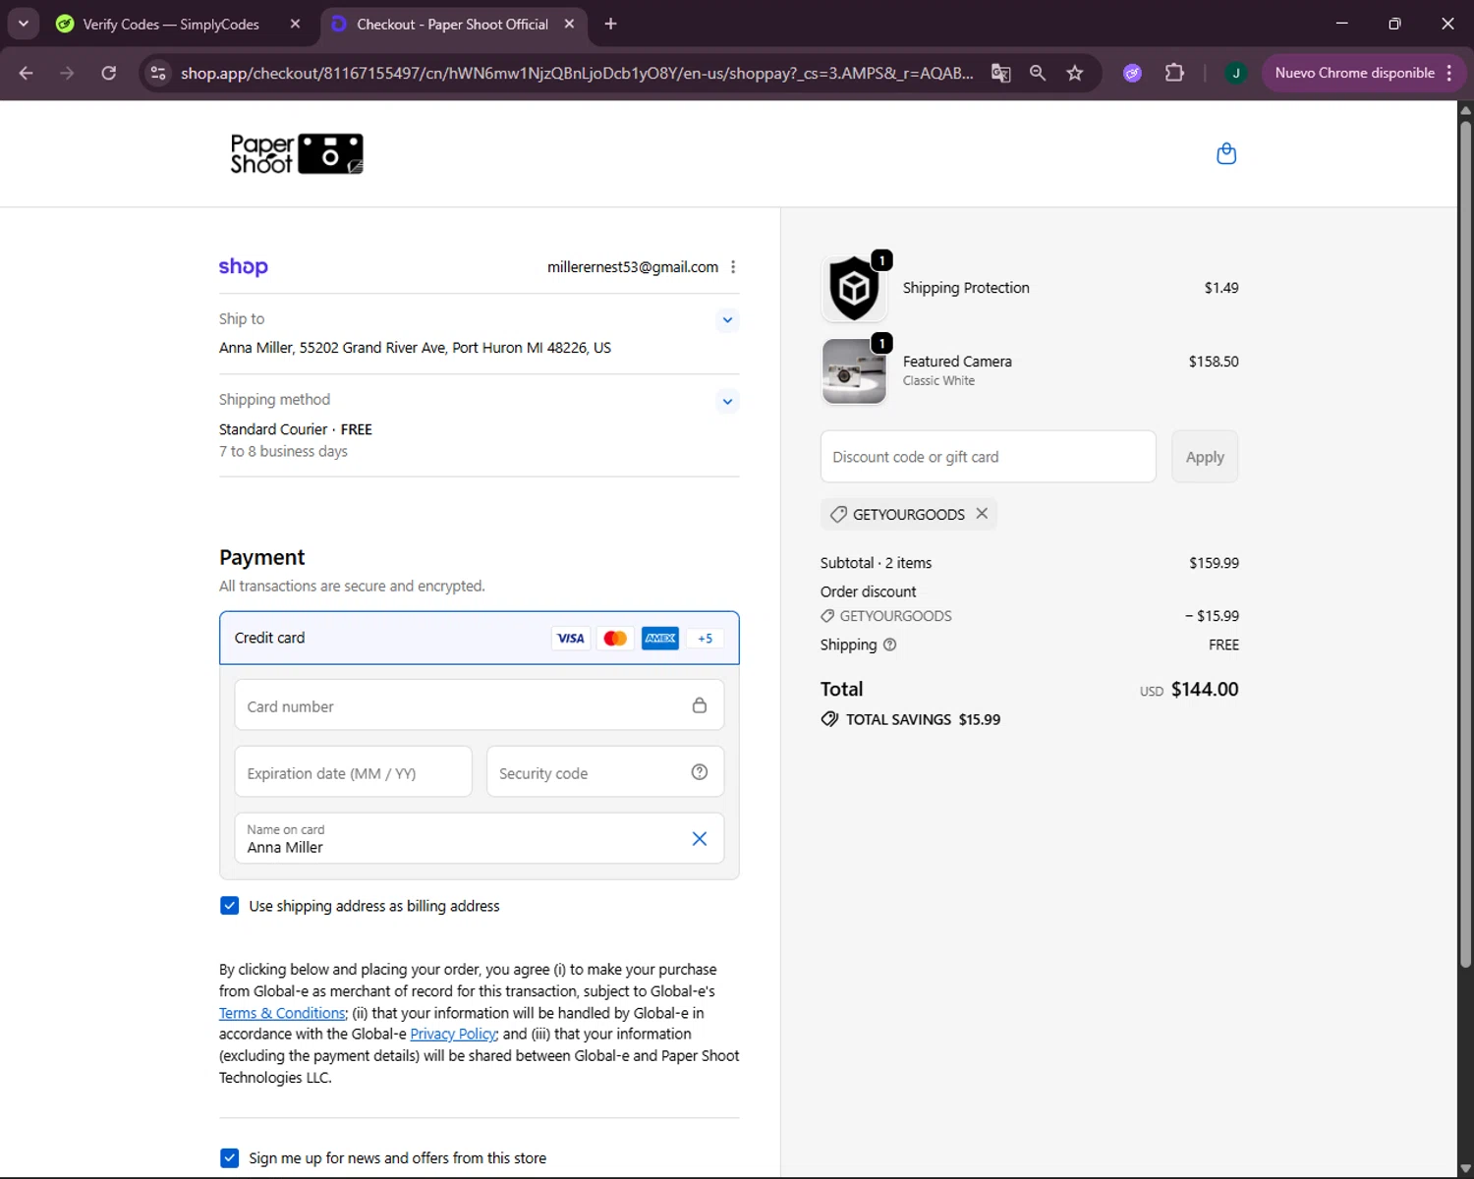Click the browser back arrow
The width and height of the screenshot is (1474, 1179).
[27, 73]
